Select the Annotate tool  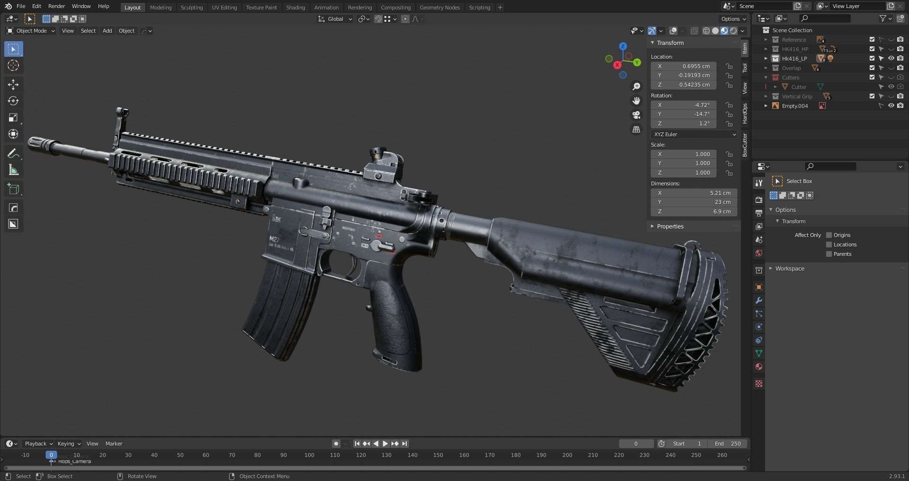coord(13,153)
